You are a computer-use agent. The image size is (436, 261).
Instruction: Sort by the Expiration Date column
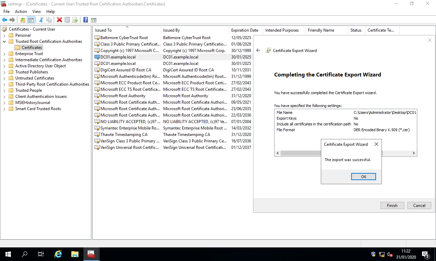tap(245, 30)
